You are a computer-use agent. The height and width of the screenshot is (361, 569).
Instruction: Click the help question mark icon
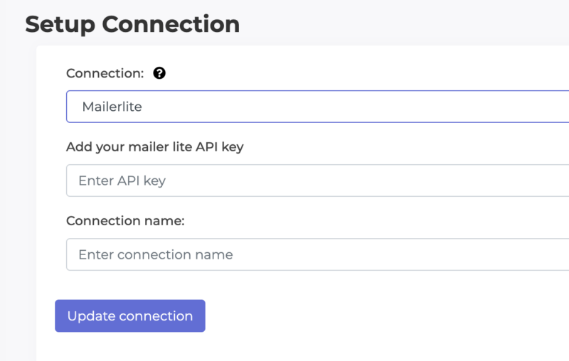[x=159, y=73]
